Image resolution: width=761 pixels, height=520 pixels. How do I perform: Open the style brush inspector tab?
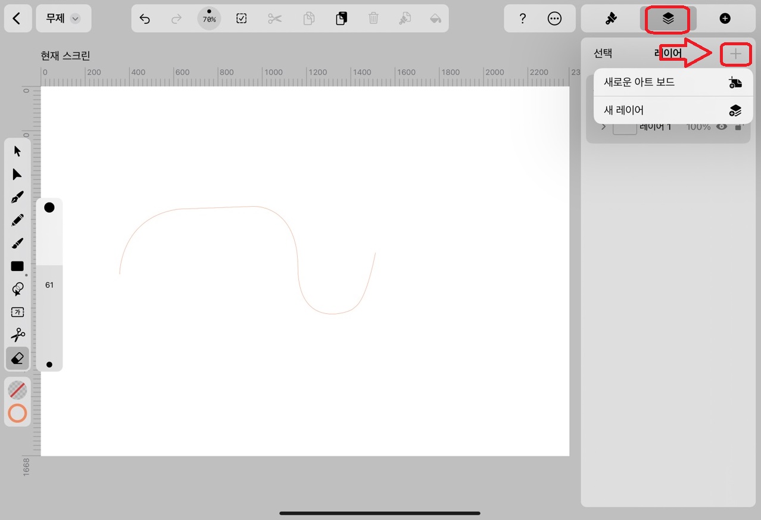click(611, 18)
